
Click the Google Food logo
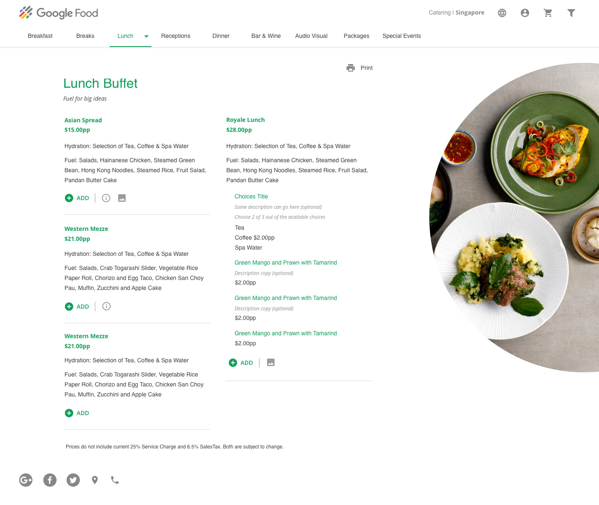(x=59, y=13)
